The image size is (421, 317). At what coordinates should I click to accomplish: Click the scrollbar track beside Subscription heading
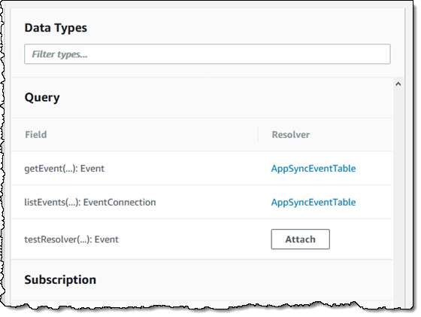tap(398, 279)
